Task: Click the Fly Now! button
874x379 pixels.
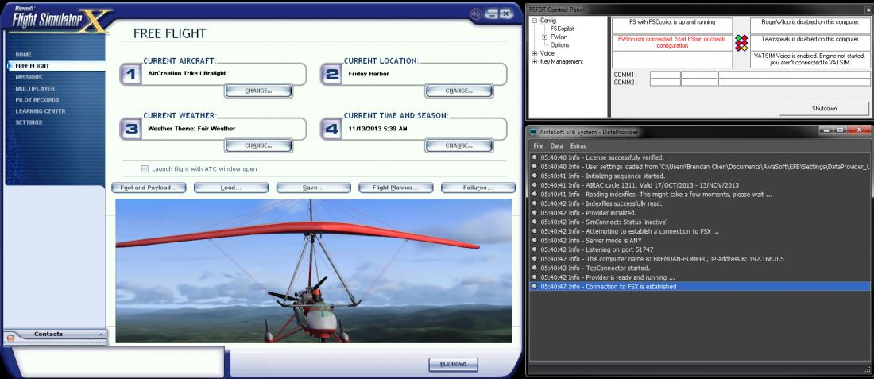Action: pyautogui.click(x=453, y=365)
